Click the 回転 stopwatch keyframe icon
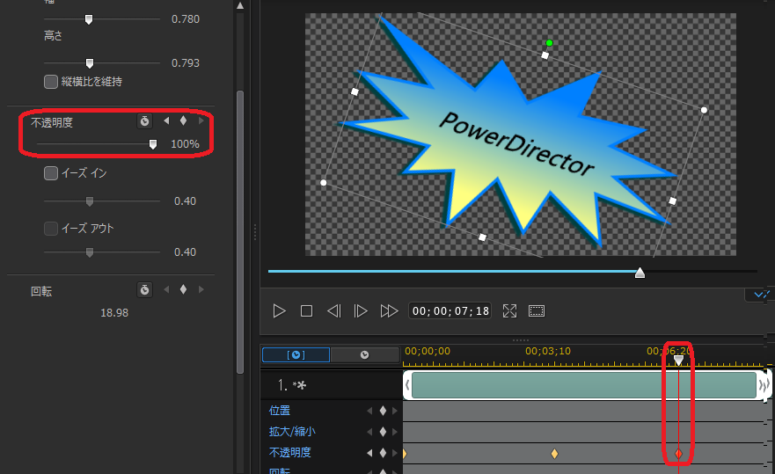The image size is (775, 474). coord(144,289)
